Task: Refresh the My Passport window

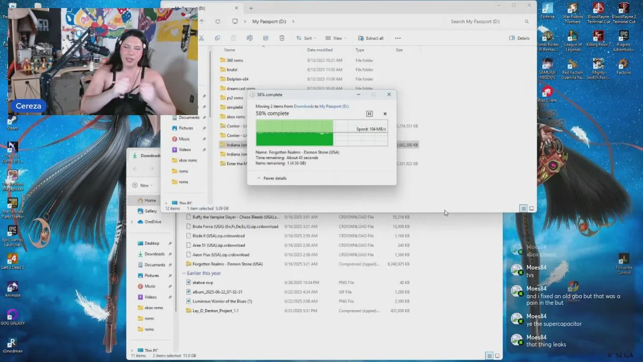Action: (218, 22)
